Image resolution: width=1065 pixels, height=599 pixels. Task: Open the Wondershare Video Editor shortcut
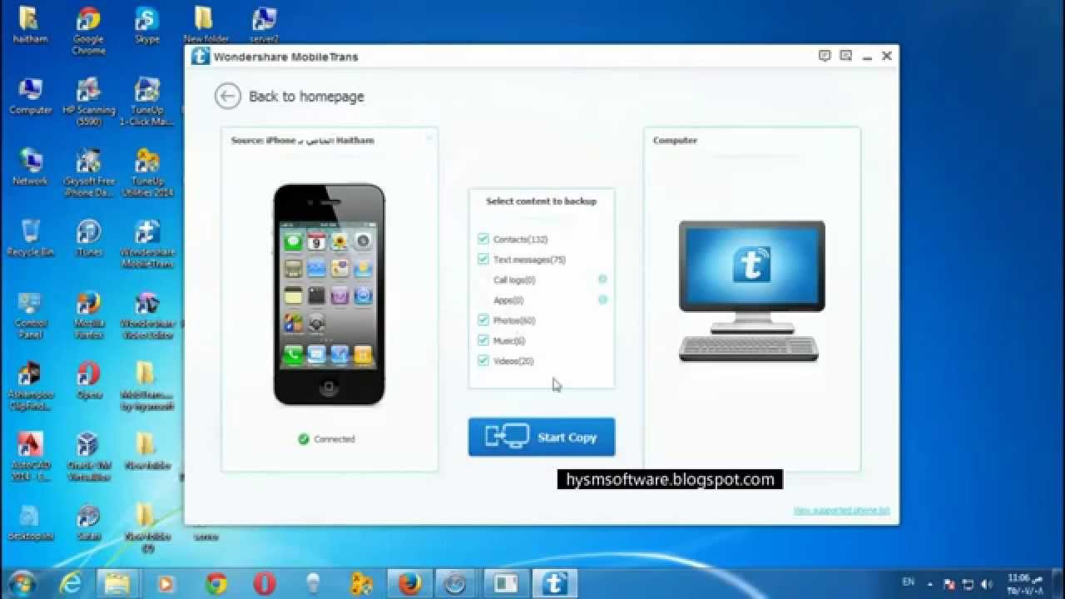coord(147,316)
